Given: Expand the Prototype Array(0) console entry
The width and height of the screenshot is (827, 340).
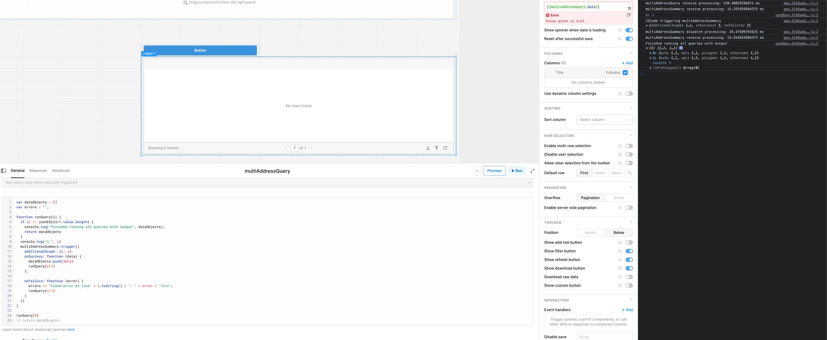Looking at the screenshot, I should (x=651, y=68).
